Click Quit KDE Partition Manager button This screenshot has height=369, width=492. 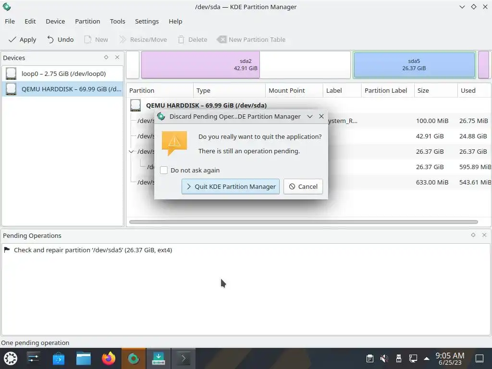point(230,186)
